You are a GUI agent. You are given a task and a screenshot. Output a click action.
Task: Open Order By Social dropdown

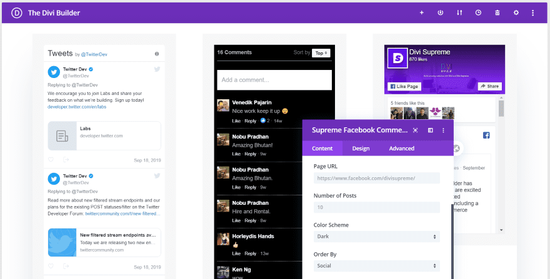click(x=377, y=266)
